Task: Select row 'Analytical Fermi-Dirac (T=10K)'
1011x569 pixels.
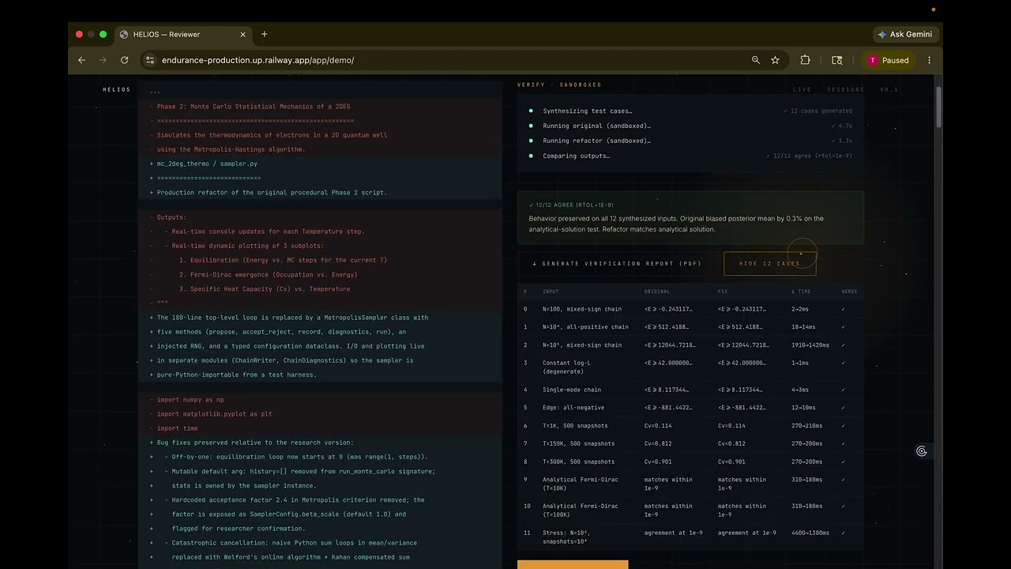Action: (690, 484)
